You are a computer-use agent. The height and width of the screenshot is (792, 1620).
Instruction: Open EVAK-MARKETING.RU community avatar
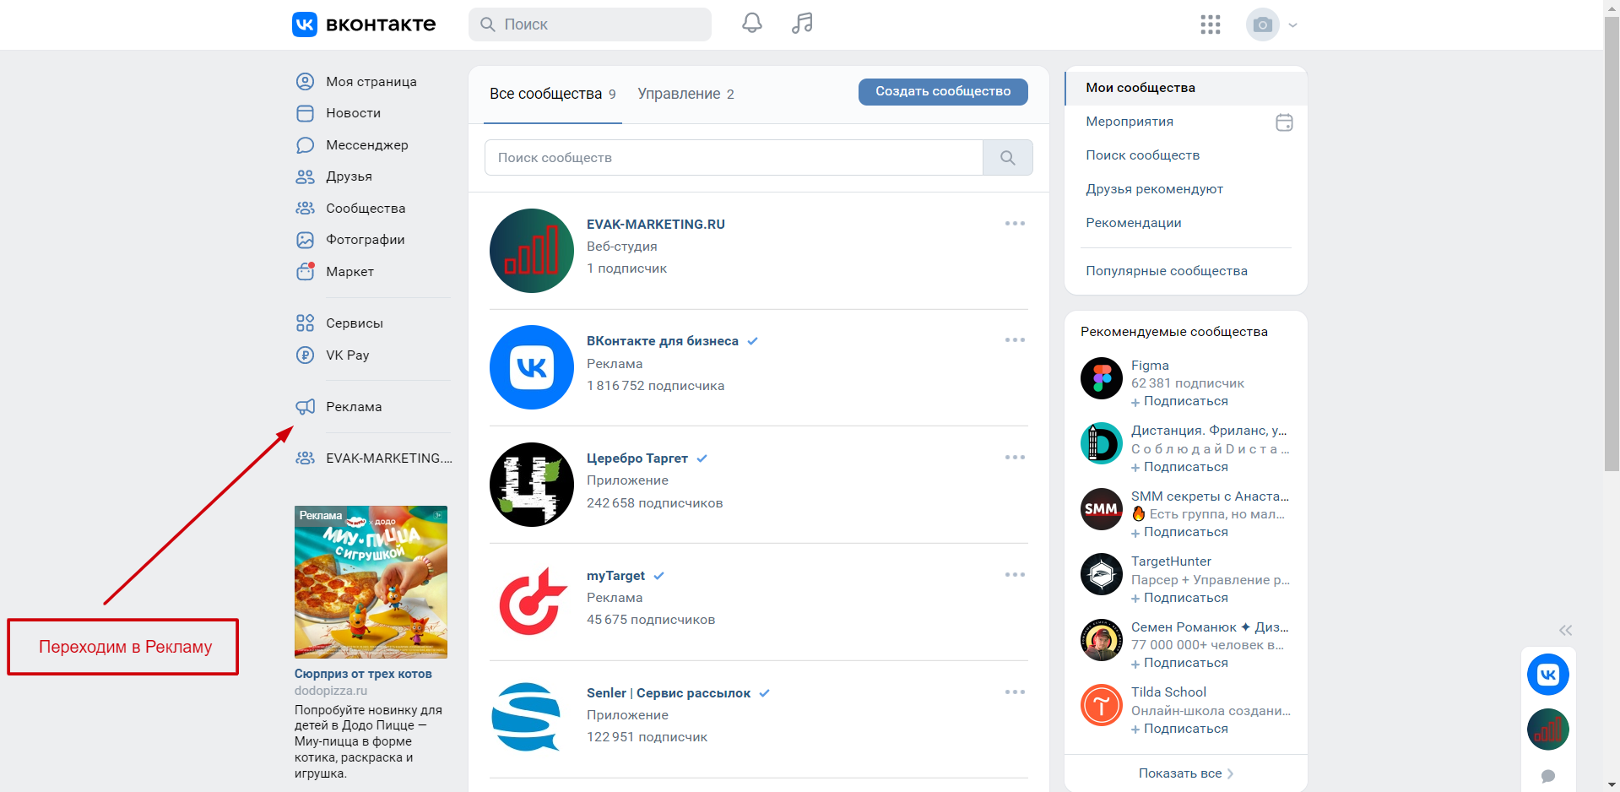[x=532, y=251]
